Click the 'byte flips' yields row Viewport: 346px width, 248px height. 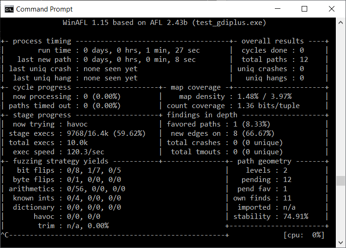(67, 180)
